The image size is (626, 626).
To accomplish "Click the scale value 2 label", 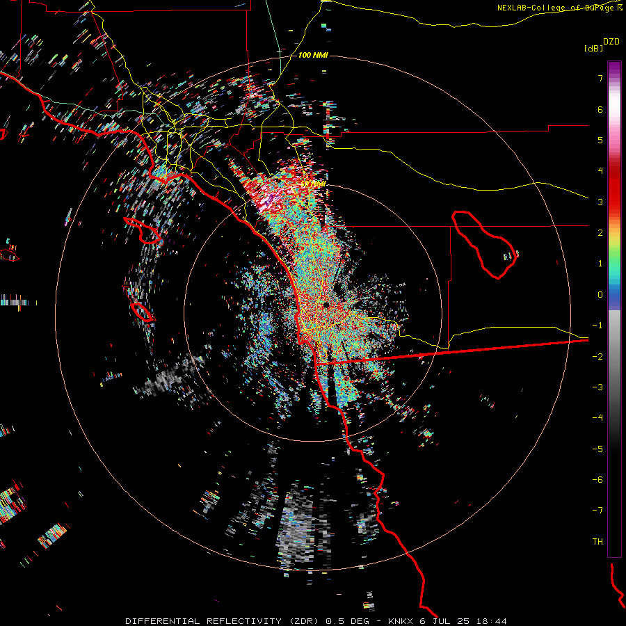I will 600,233.
